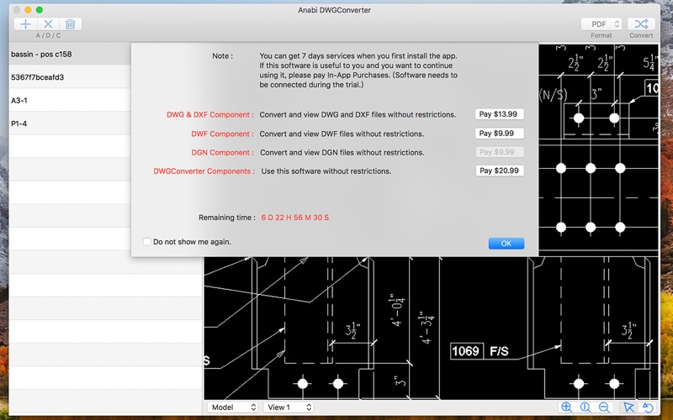
Task: Dismiss the dialog with OK
Action: 506,244
